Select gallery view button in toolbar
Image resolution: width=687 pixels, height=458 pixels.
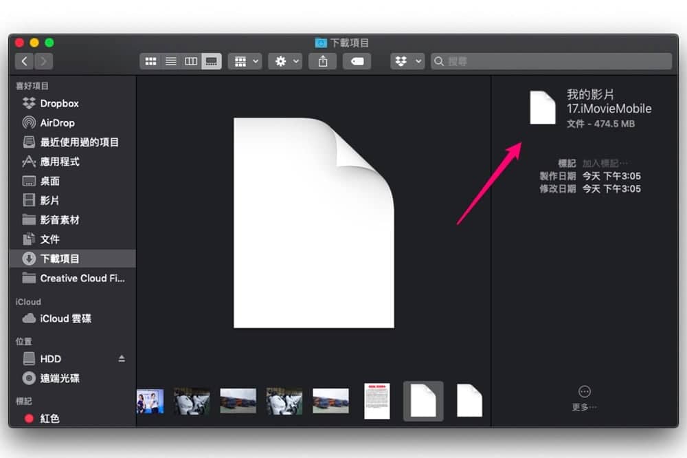point(211,61)
